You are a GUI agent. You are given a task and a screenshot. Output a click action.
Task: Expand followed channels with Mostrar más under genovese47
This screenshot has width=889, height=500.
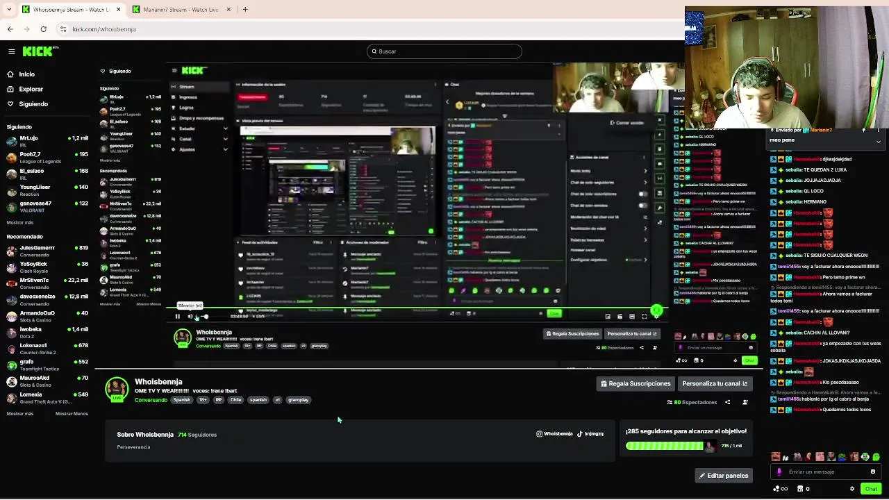click(x=20, y=223)
